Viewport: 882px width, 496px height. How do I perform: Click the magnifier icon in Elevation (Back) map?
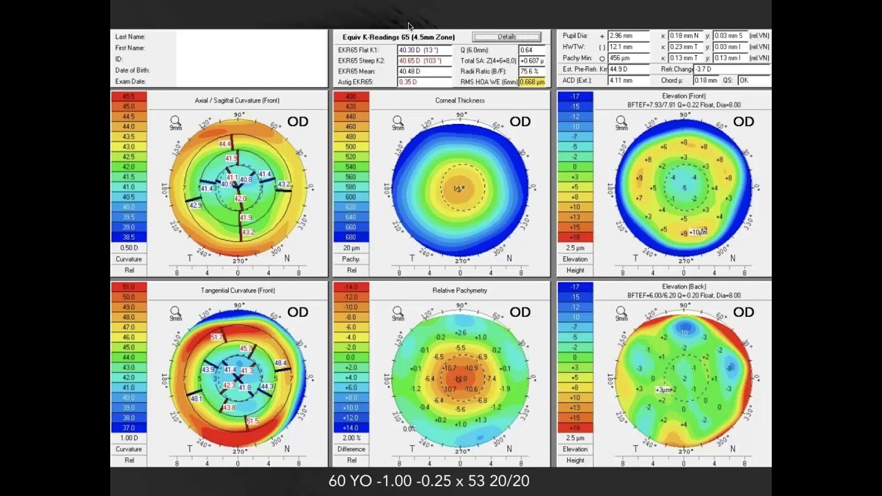pyautogui.click(x=621, y=311)
